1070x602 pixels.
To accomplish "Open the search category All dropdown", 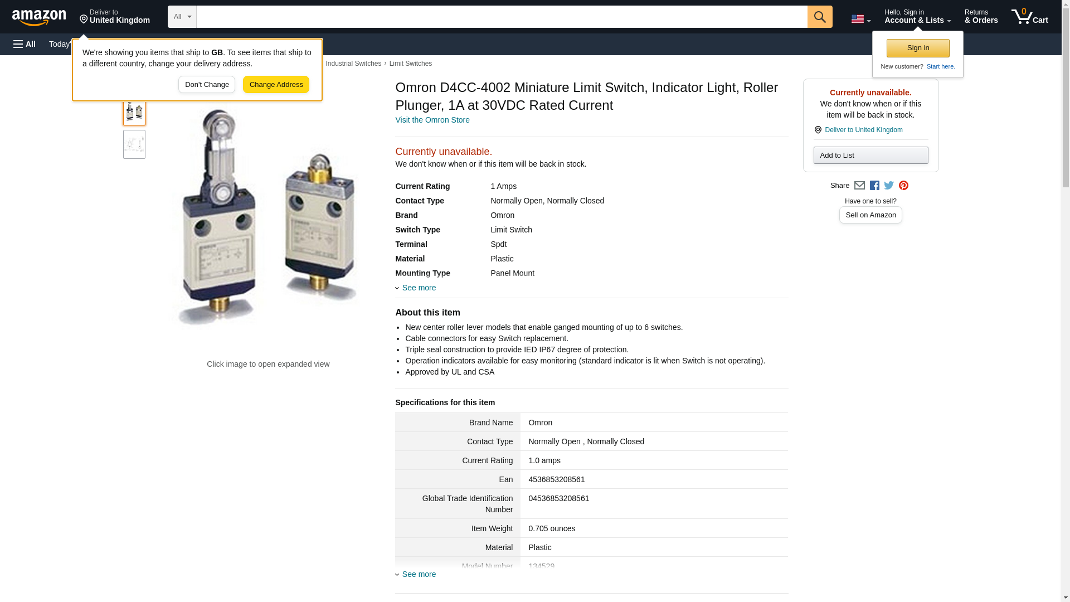I will (x=182, y=17).
